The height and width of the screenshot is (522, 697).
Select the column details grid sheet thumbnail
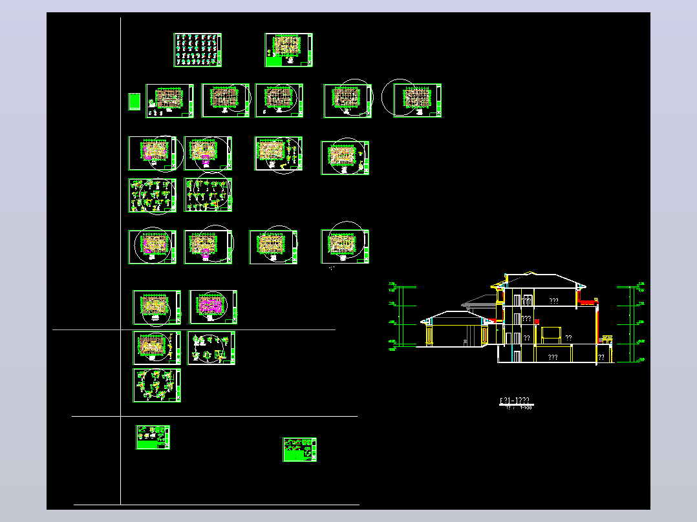click(197, 50)
